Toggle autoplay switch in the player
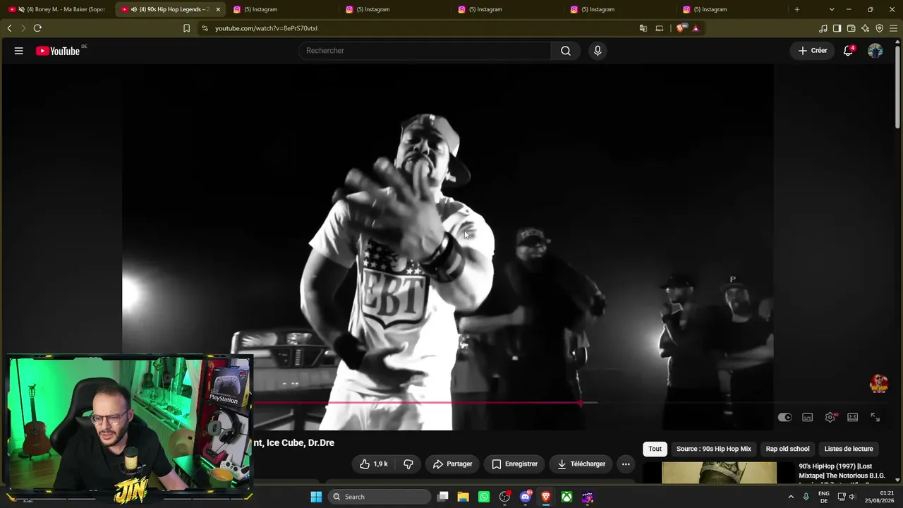Viewport: 903px width, 508px height. pos(785,418)
